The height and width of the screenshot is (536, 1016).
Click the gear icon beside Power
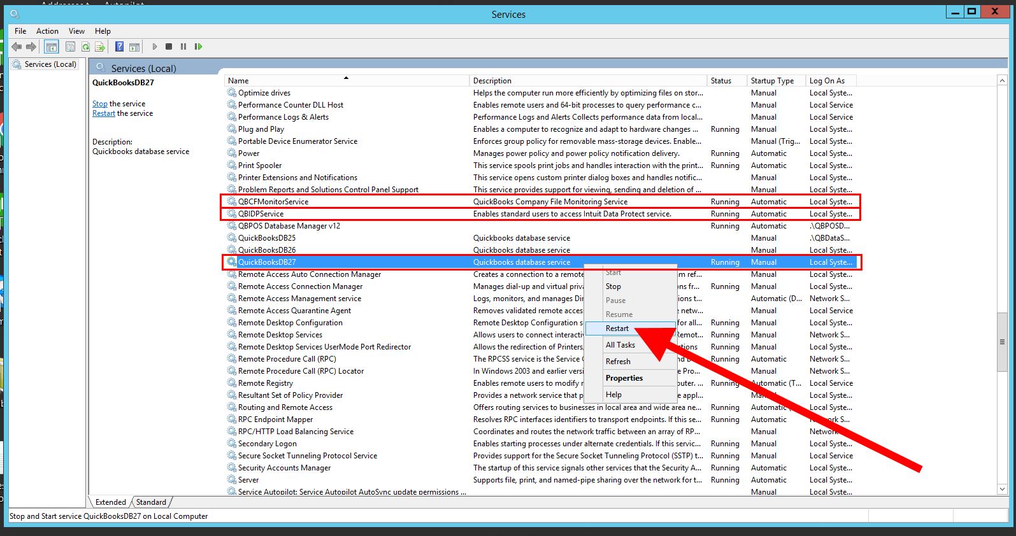tap(232, 153)
